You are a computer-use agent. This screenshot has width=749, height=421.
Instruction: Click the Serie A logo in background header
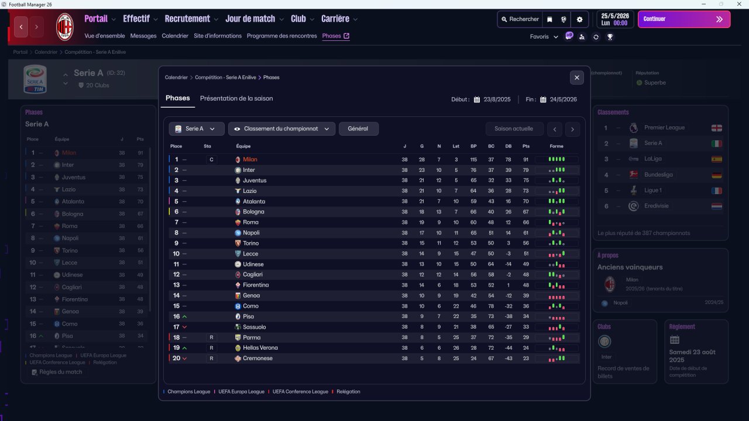tap(35, 79)
